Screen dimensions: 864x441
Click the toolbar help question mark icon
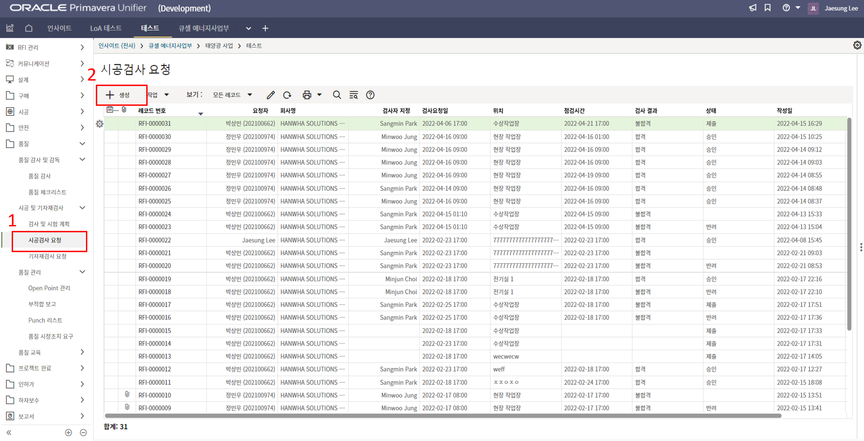click(370, 95)
